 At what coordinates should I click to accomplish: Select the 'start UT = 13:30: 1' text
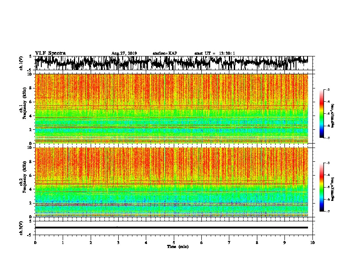point(215,53)
